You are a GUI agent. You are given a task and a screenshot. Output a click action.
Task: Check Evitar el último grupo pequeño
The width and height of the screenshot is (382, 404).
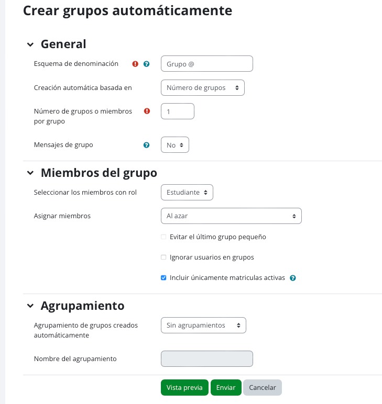click(163, 237)
